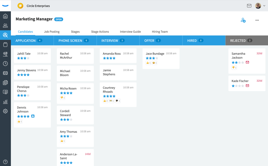268x166 pixels.
Task: Click the palm tree icon in the sidebar
Action: [5, 54]
